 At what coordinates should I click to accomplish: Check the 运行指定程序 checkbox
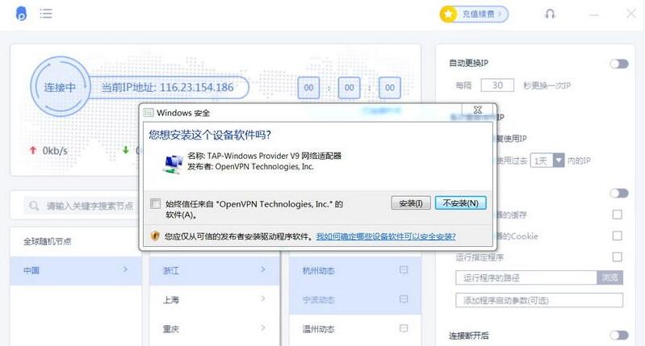pyautogui.click(x=617, y=256)
